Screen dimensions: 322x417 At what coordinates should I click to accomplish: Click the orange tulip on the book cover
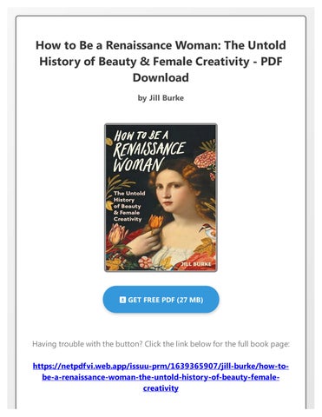pos(155,222)
